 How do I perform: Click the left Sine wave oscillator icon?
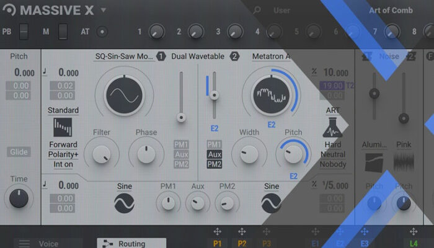coord(125,202)
